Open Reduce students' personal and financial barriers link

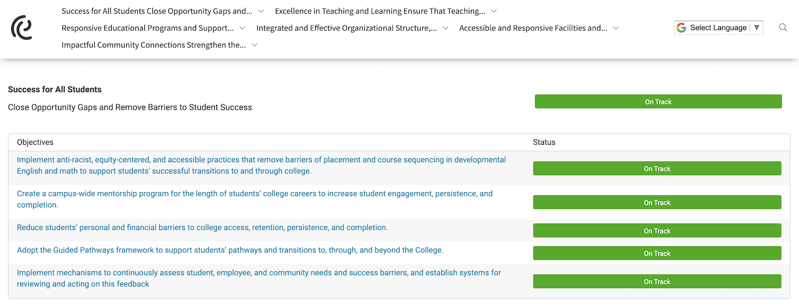202,228
